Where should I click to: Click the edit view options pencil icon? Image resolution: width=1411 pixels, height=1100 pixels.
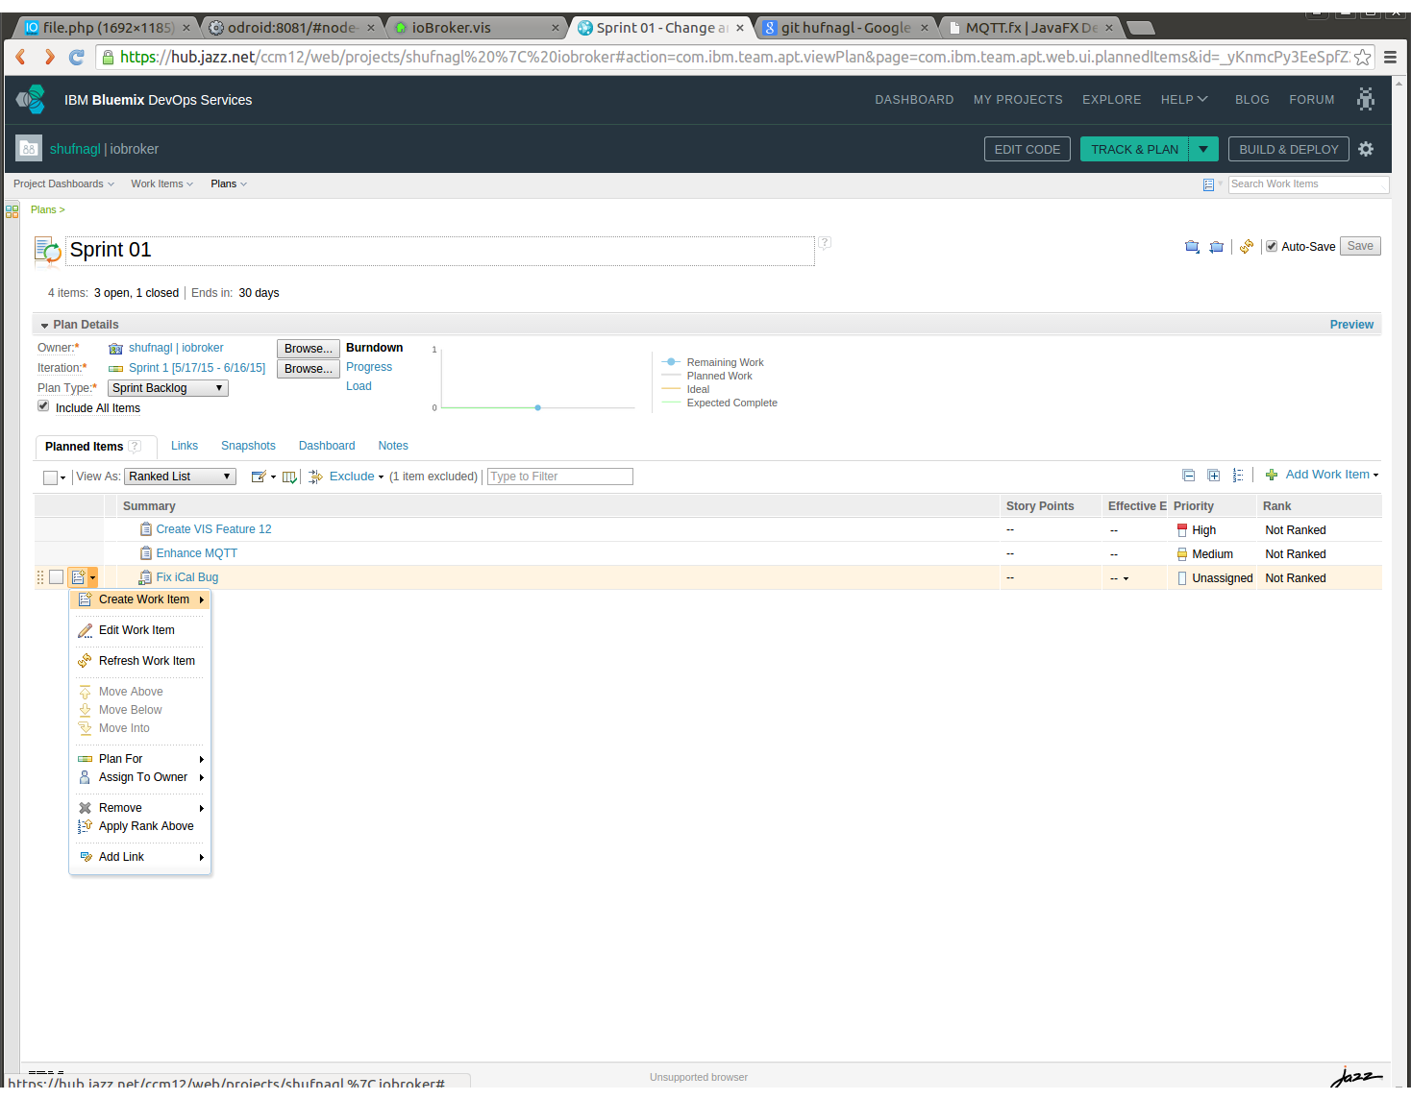coord(259,477)
